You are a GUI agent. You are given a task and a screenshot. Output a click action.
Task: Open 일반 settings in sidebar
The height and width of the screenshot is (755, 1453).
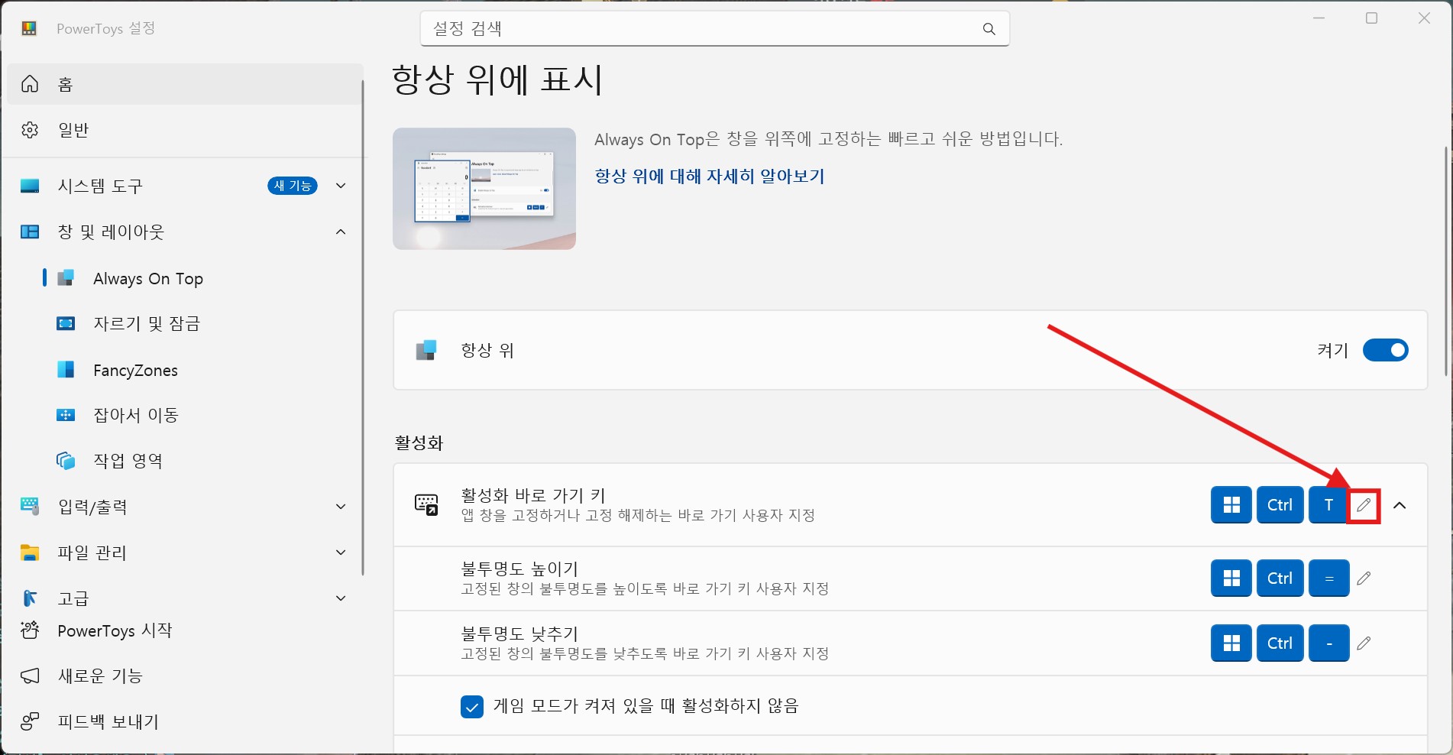pyautogui.click(x=184, y=130)
